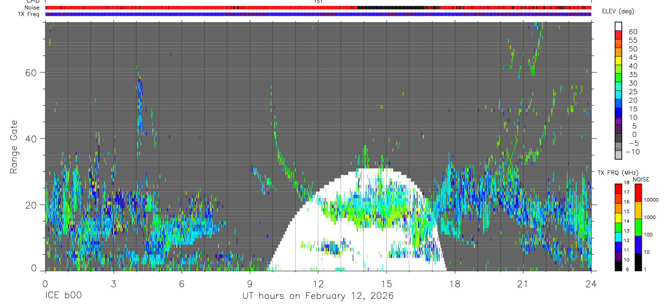Image resolution: width=665 pixels, height=307 pixels.
Task: Select the 9 label on TX FRQ legend
Action: (x=626, y=269)
